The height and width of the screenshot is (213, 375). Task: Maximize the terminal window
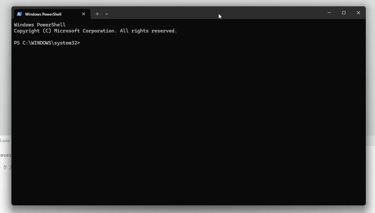pos(344,13)
